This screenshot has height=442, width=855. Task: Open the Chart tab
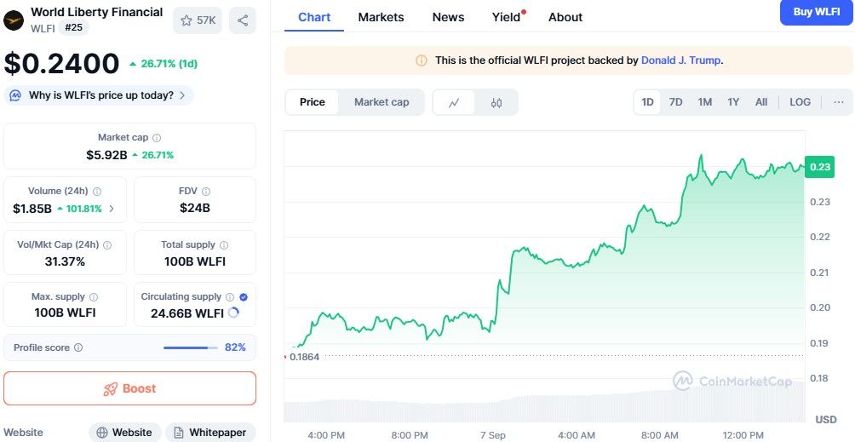[314, 17]
